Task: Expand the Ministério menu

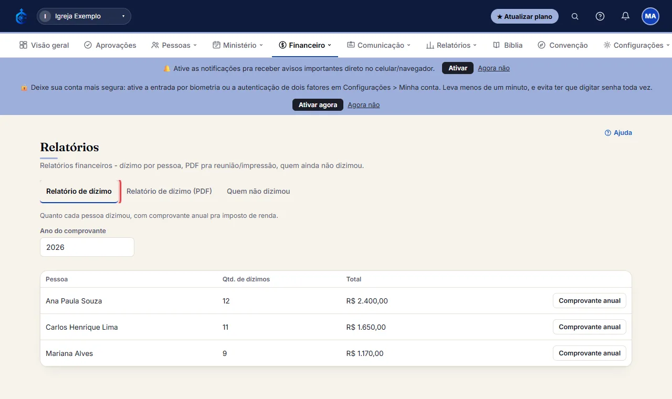Action: coord(238,45)
